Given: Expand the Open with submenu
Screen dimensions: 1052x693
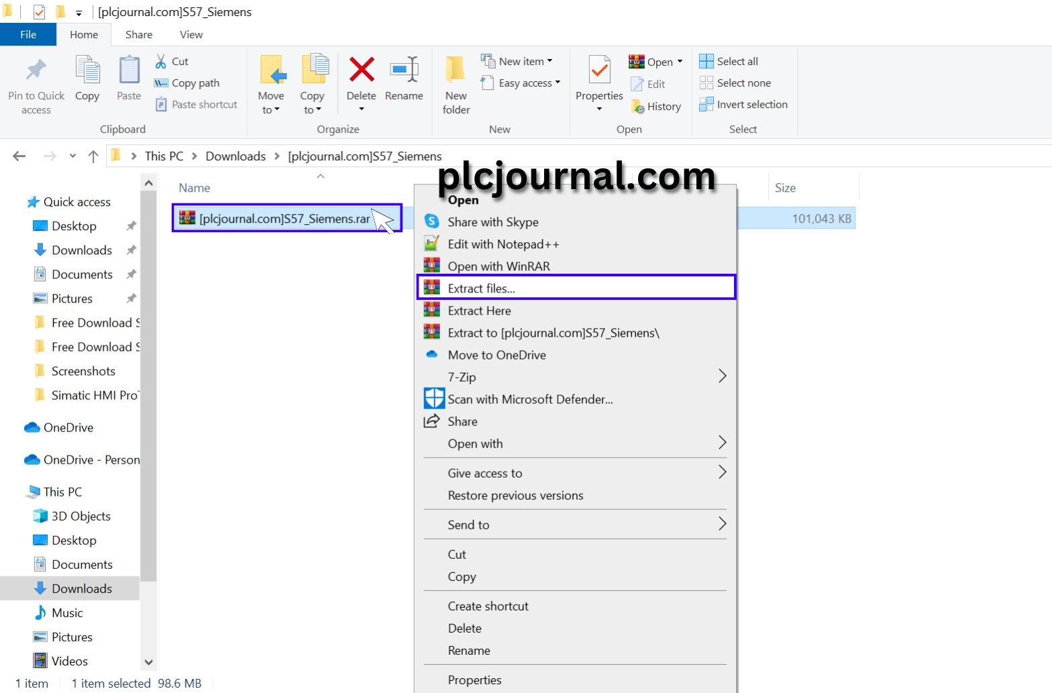Looking at the screenshot, I should (576, 443).
